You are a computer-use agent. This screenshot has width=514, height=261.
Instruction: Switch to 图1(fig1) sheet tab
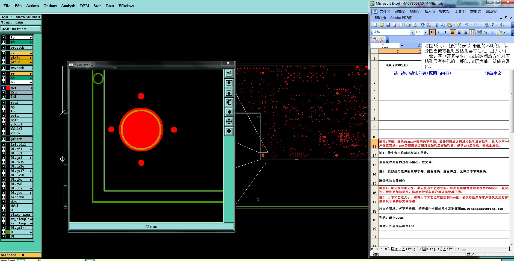[410, 249]
